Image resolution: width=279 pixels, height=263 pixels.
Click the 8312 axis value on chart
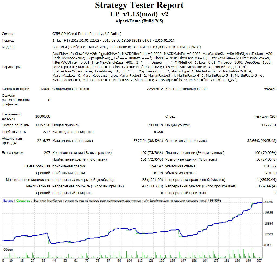268,245
